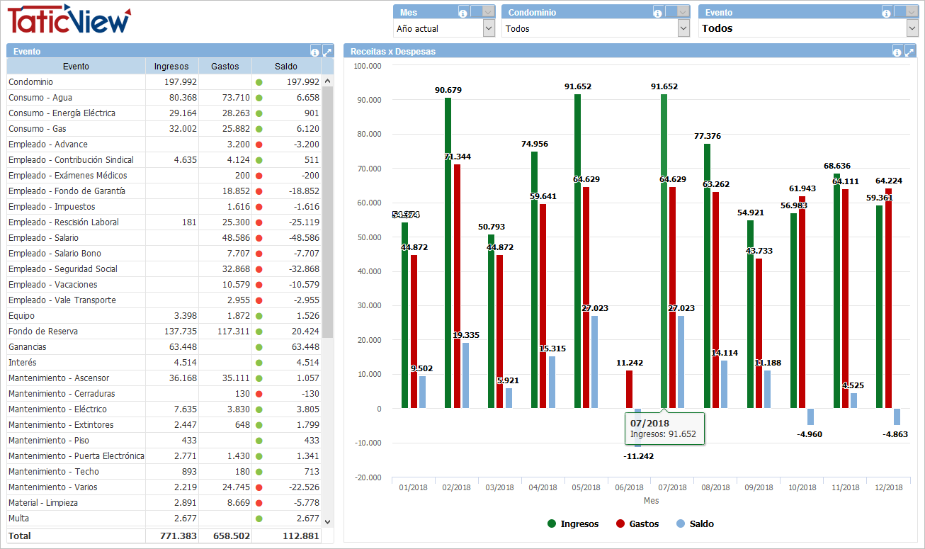Open info for the Evento table panel
925x549 pixels.
coord(315,52)
